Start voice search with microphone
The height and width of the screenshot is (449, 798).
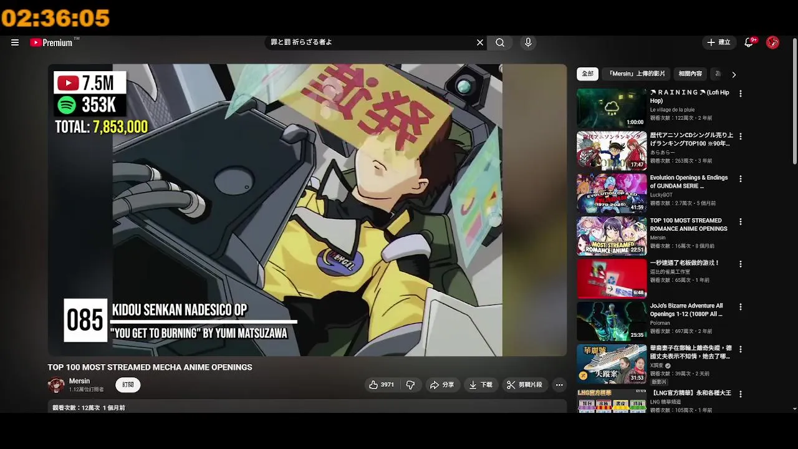(528, 42)
